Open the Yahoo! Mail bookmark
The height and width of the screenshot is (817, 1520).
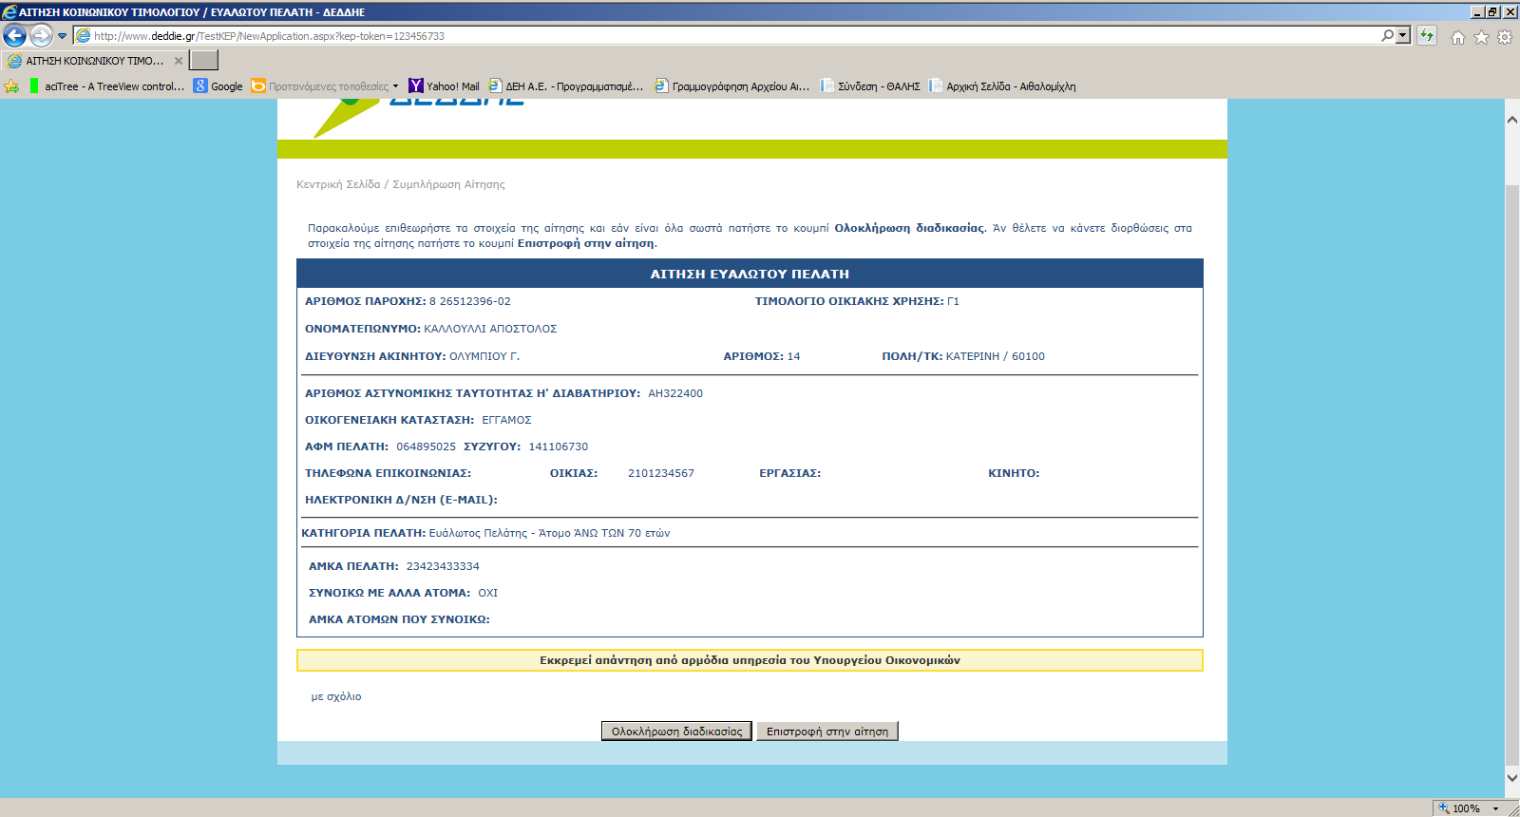tap(444, 86)
